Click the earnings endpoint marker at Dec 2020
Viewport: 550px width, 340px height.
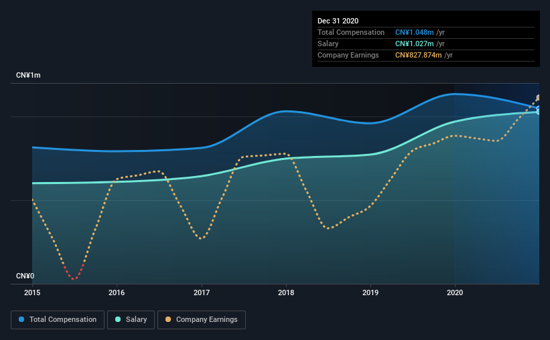[538, 98]
